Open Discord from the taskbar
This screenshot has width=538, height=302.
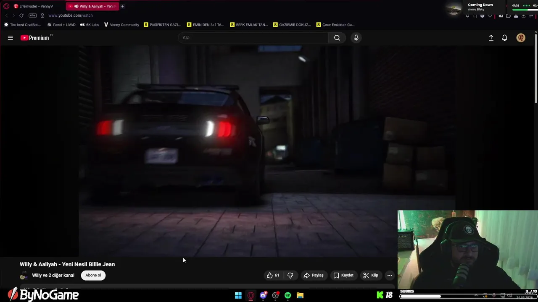[263, 295]
